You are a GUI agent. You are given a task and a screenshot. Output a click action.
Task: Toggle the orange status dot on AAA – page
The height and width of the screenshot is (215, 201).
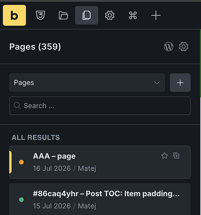click(x=22, y=162)
